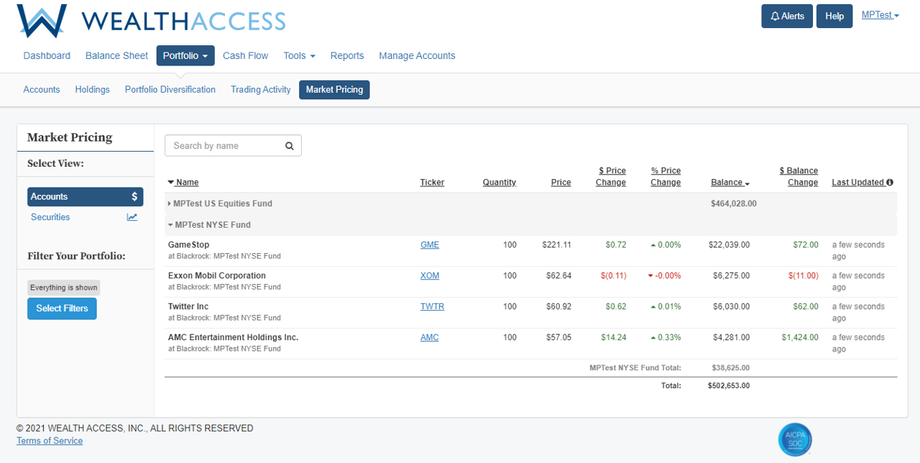Open Alerts with the bell icon

787,16
